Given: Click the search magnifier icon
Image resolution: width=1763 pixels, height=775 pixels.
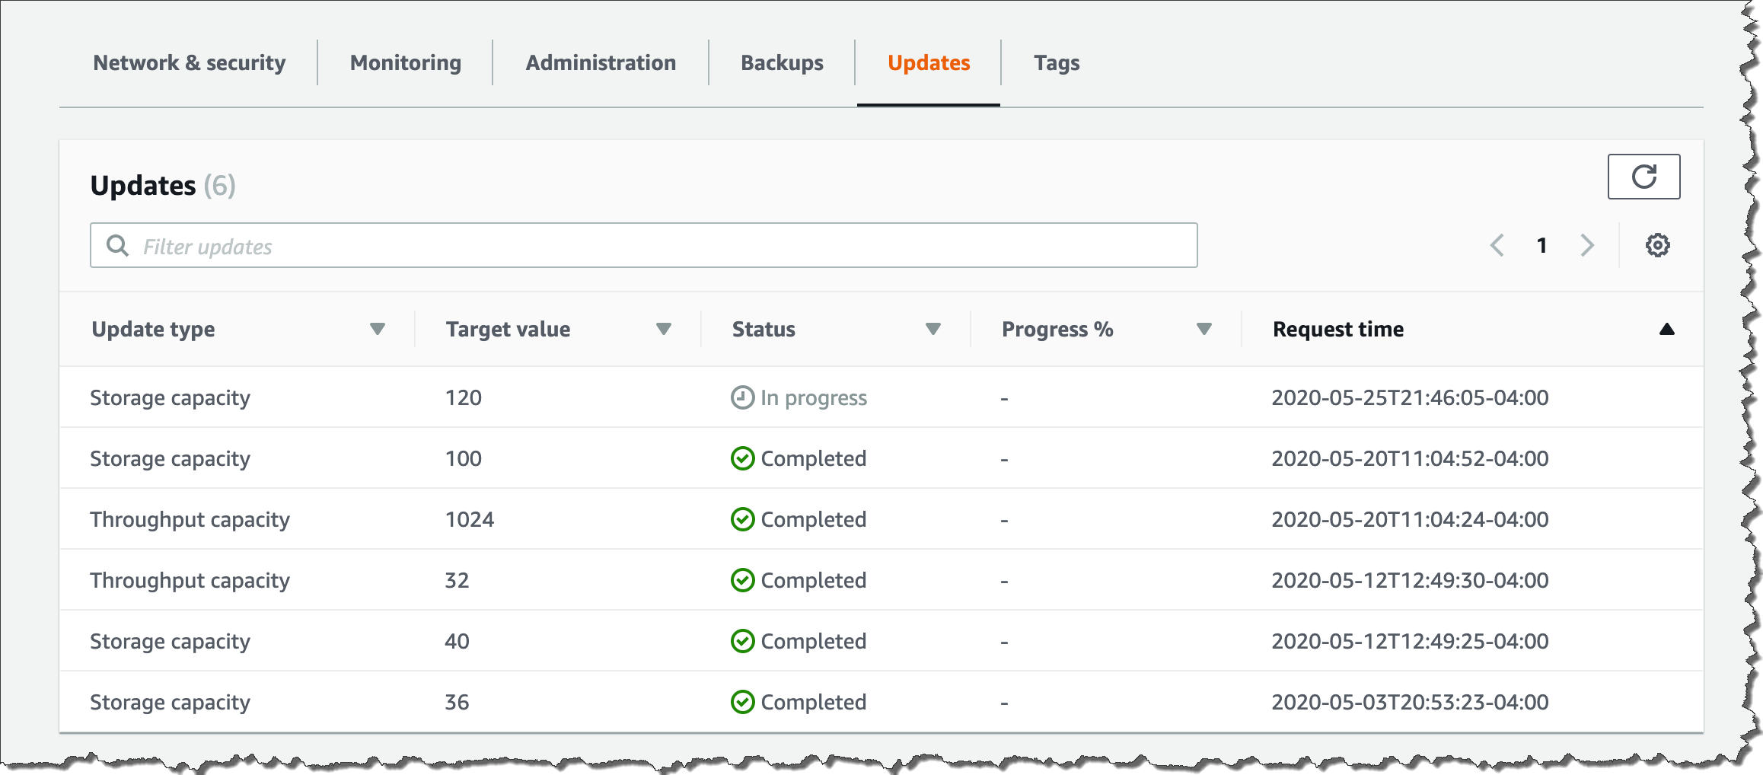Looking at the screenshot, I should click(117, 246).
